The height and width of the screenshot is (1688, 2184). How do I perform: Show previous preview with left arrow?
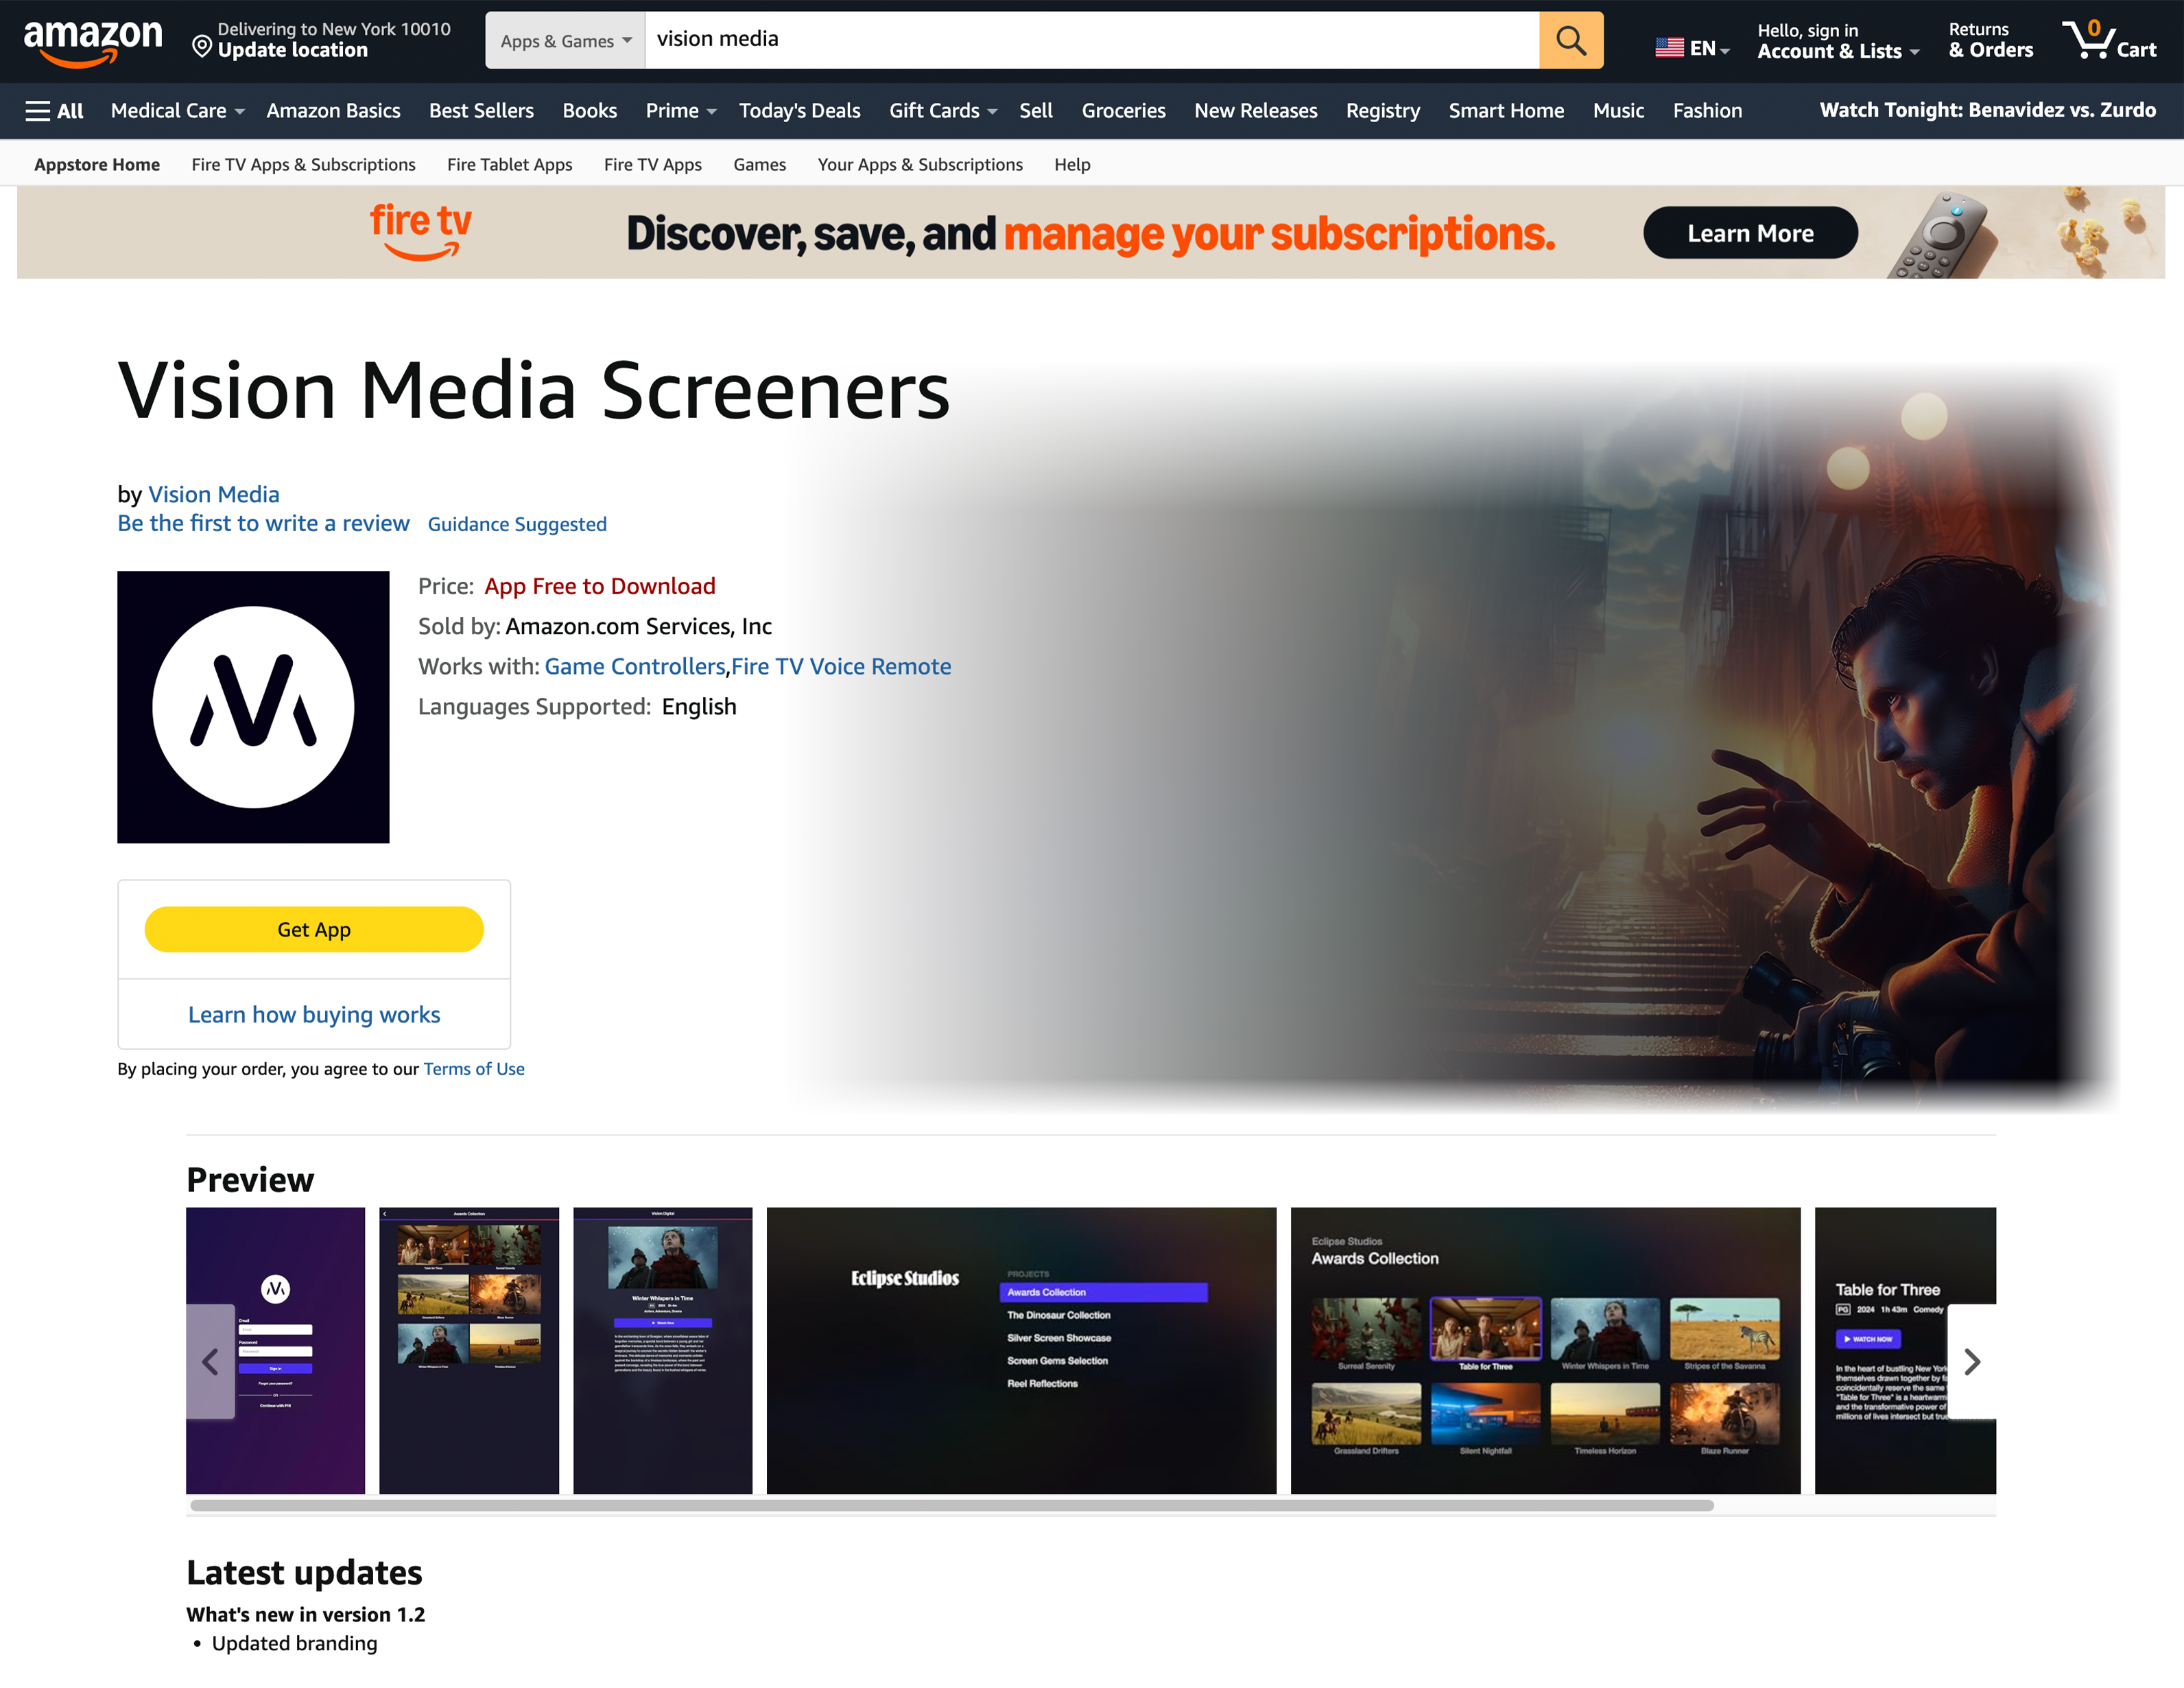coord(210,1361)
